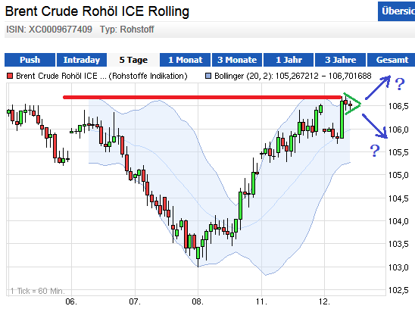Click the 07. date axis label
415x309 pixels.
click(x=135, y=301)
